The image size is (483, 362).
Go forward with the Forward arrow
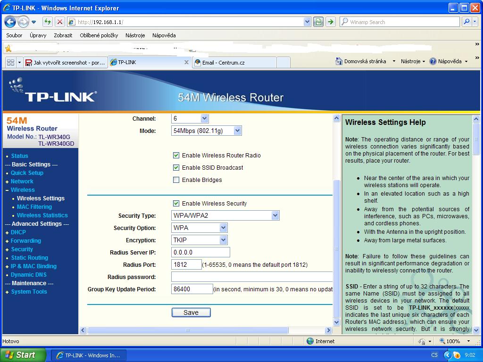(x=23, y=22)
